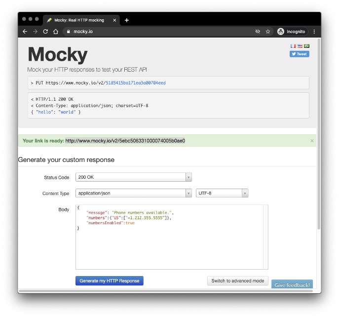The width and height of the screenshot is (339, 317).
Task: Switch language using the US flag
Action: click(300, 46)
